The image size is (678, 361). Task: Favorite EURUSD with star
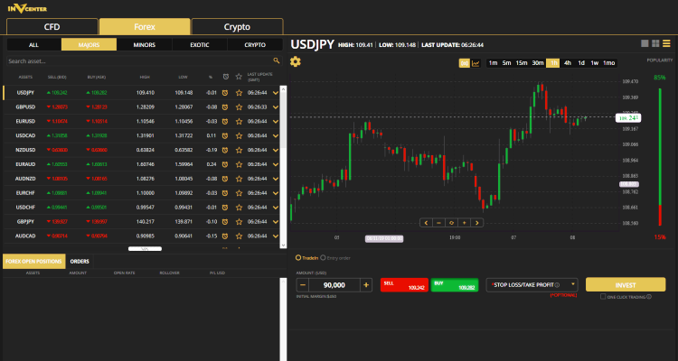[239, 121]
